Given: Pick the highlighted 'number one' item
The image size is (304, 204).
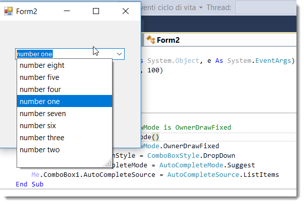Looking at the screenshot, I should pos(40,101).
